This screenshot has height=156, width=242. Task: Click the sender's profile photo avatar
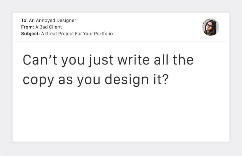[x=211, y=27]
